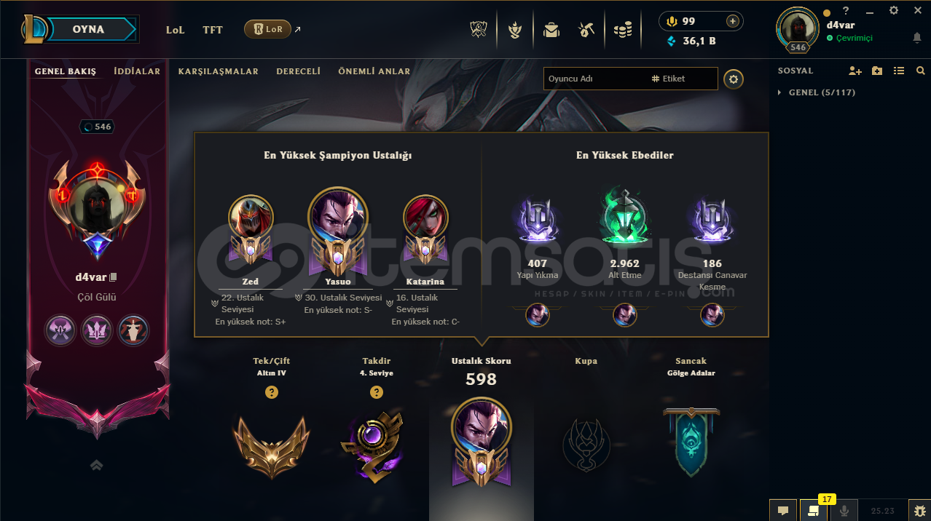The width and height of the screenshot is (931, 521).
Task: Expand the banner chevron under profile
Action: [x=96, y=465]
